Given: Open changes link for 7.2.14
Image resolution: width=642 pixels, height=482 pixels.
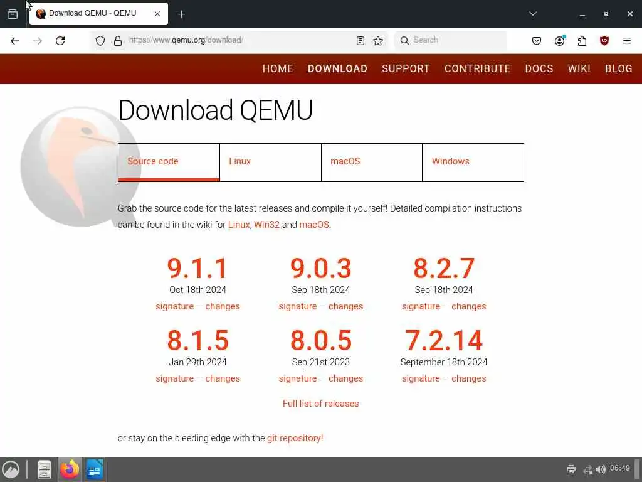Looking at the screenshot, I should (x=469, y=378).
